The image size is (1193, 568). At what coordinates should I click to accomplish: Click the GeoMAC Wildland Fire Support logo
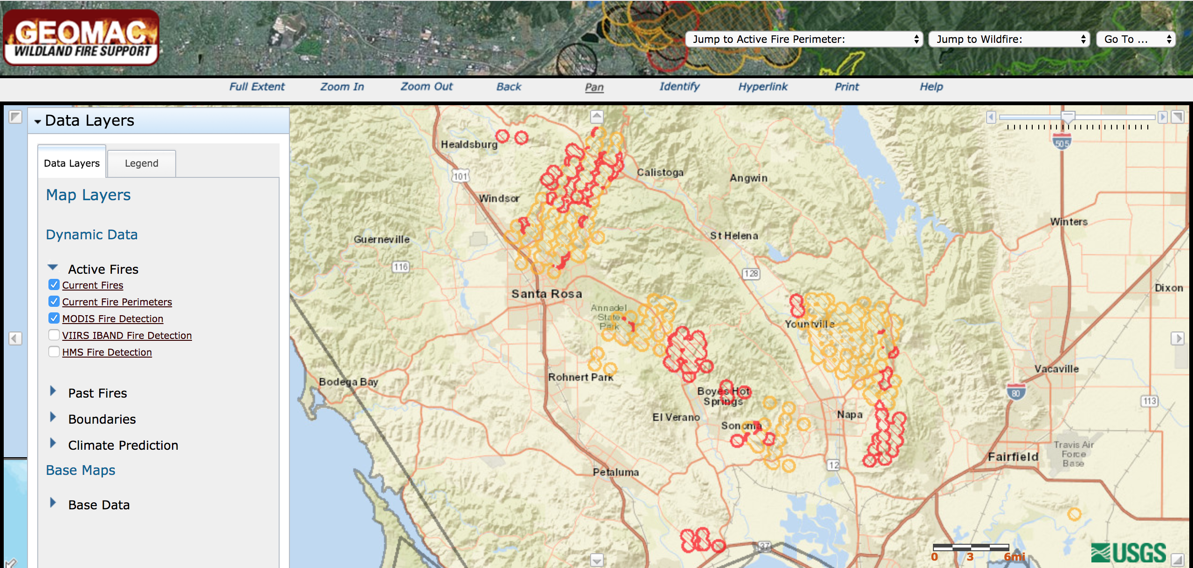[x=82, y=38]
